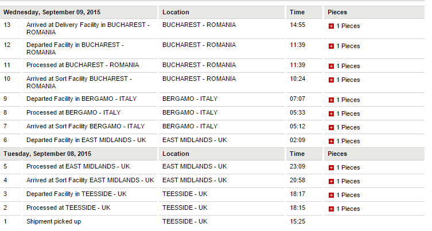432x231 pixels.
Task: Click red plus icon beside 23:09 entry
Action: click(331, 168)
